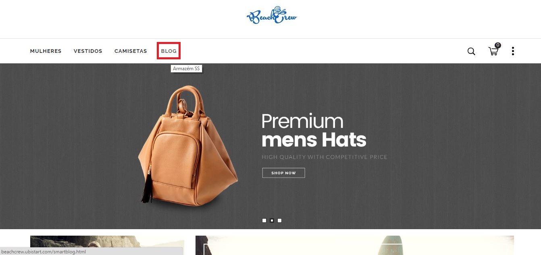Go to the MULHERES category
The image size is (541, 255).
coord(46,51)
